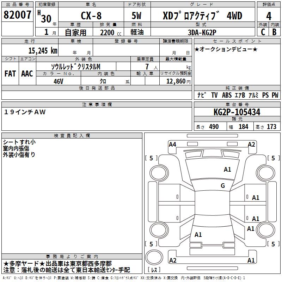Screen dimensions: 282x282
Task: Click the ABS equipment item
Action: click(227, 95)
